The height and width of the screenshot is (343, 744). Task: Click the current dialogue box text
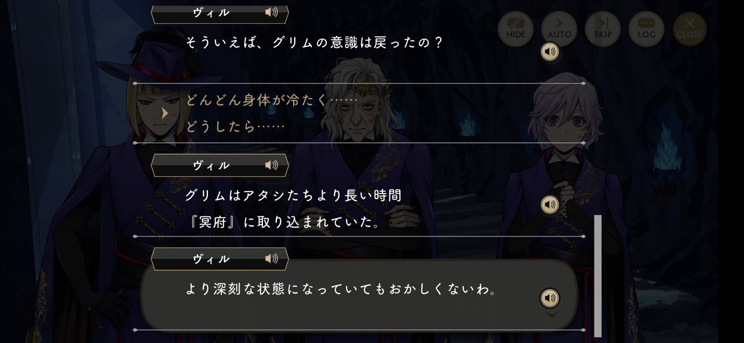[x=341, y=289]
